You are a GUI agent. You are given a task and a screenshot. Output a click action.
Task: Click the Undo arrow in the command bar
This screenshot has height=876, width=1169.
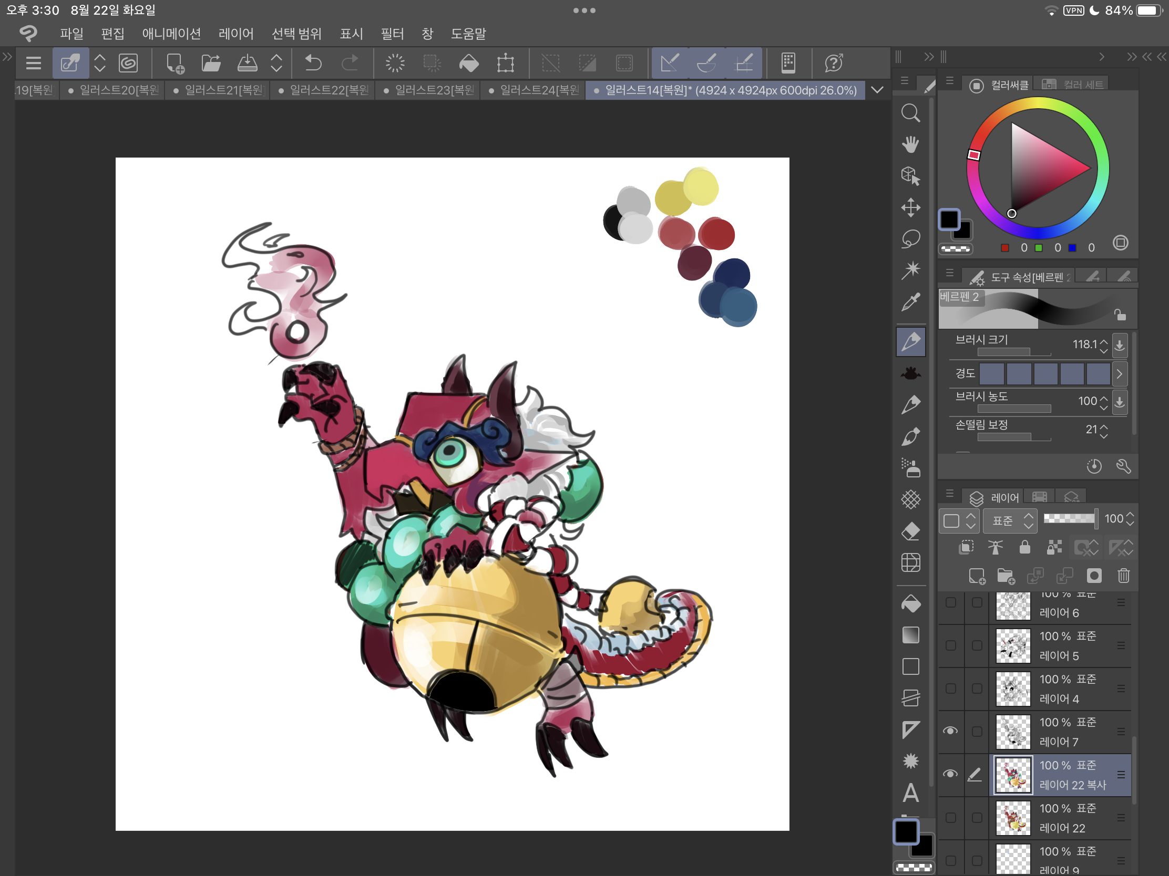(313, 64)
